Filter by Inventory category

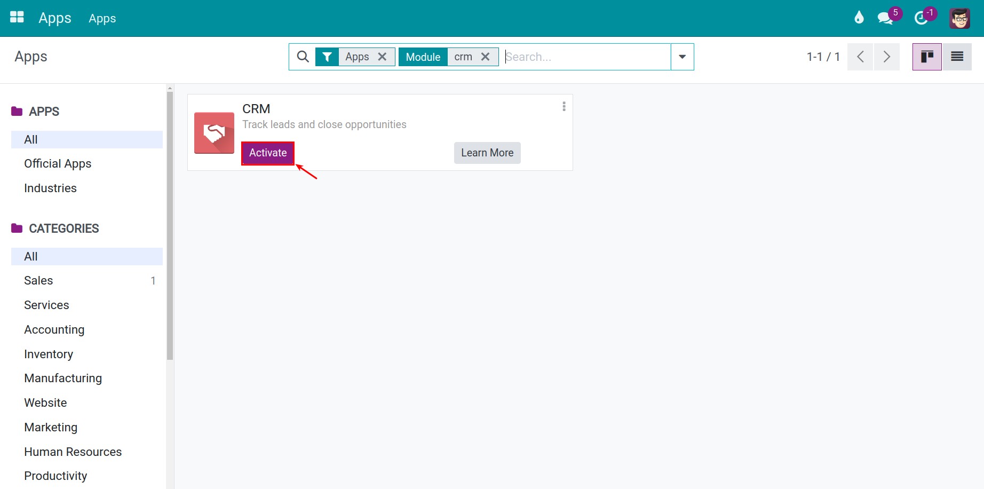click(87, 354)
